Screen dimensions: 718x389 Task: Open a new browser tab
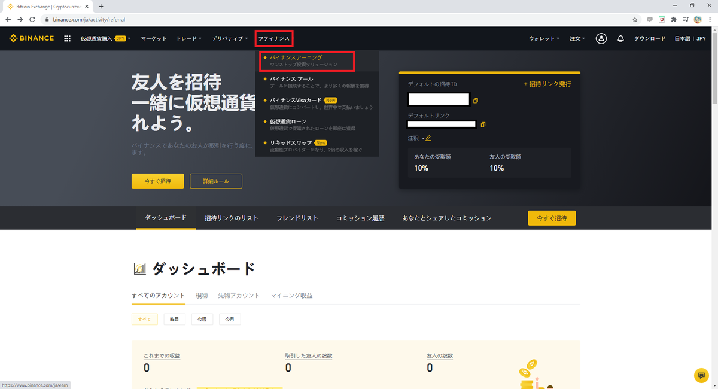click(101, 6)
